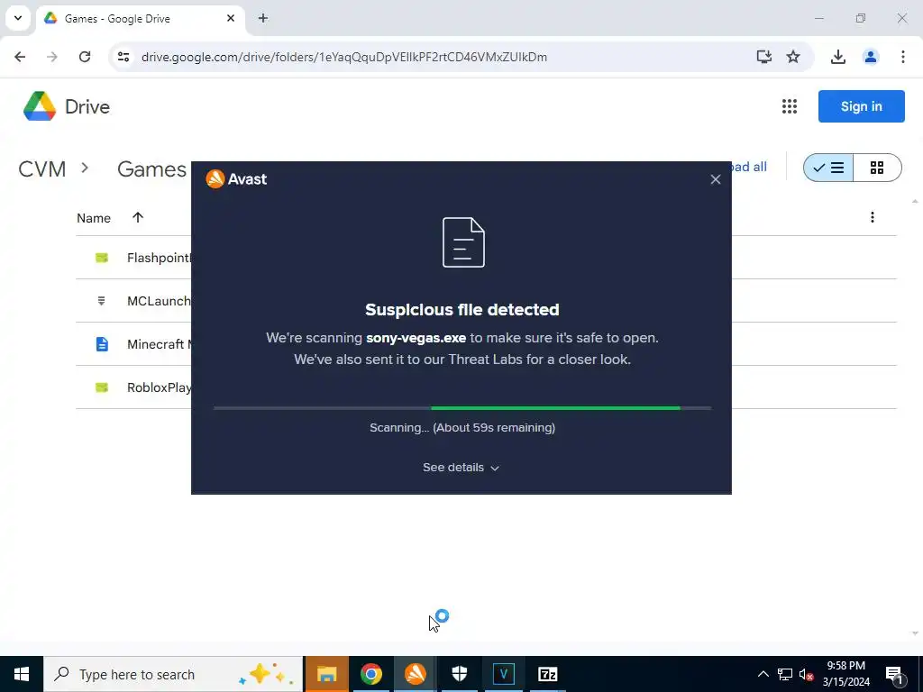The image size is (923, 692).
Task: Show hidden system tray icons
Action: [763, 674]
